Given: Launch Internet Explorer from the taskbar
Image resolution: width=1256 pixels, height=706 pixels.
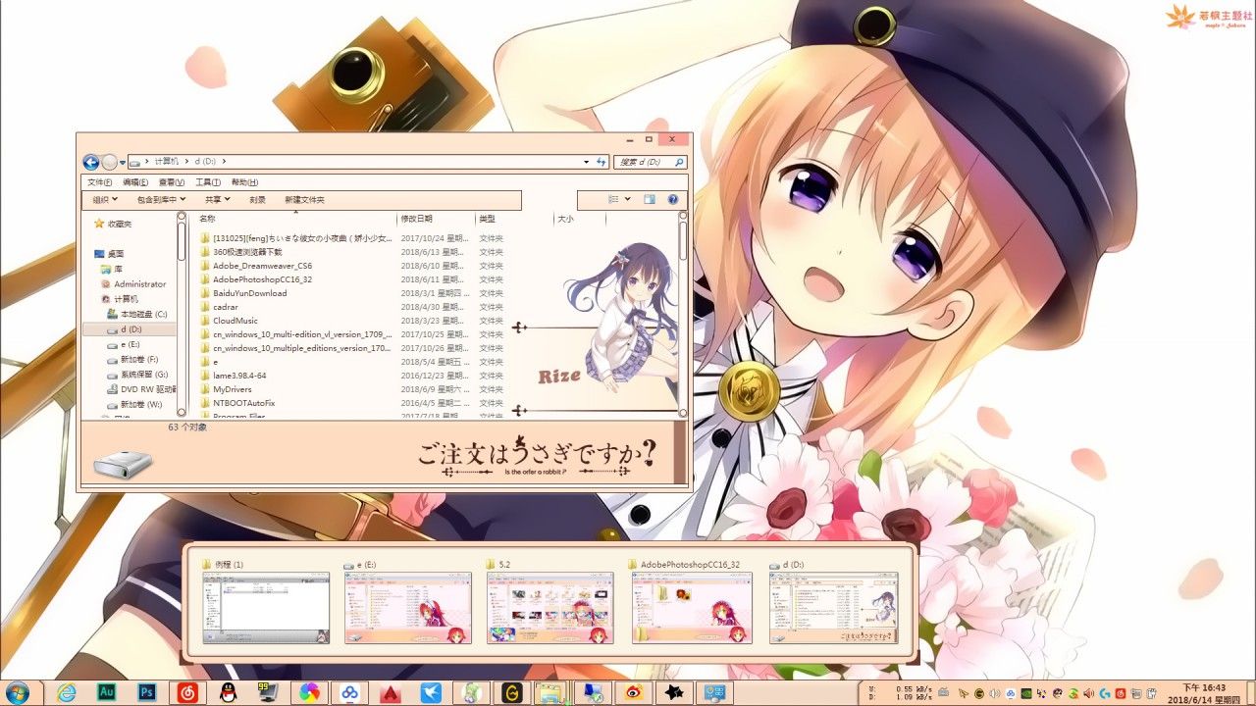Looking at the screenshot, I should [67, 693].
